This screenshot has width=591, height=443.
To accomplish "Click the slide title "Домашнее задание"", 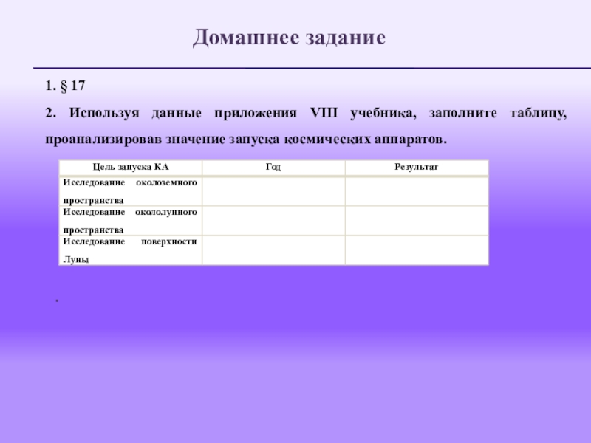I will click(289, 38).
